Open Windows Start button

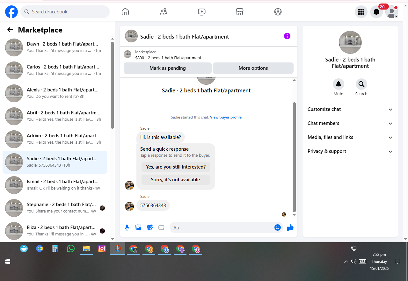coord(8,262)
